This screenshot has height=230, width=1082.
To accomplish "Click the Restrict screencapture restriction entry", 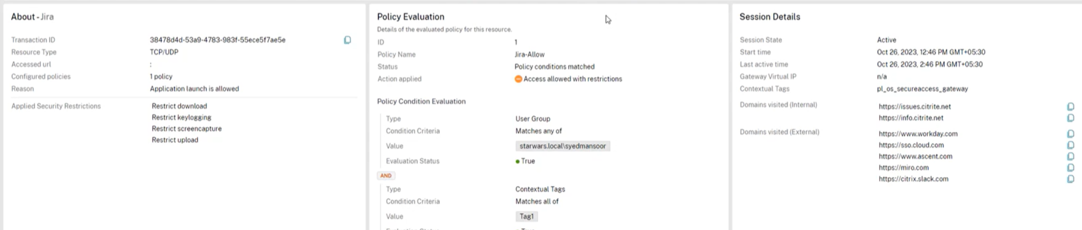I will click(x=186, y=129).
